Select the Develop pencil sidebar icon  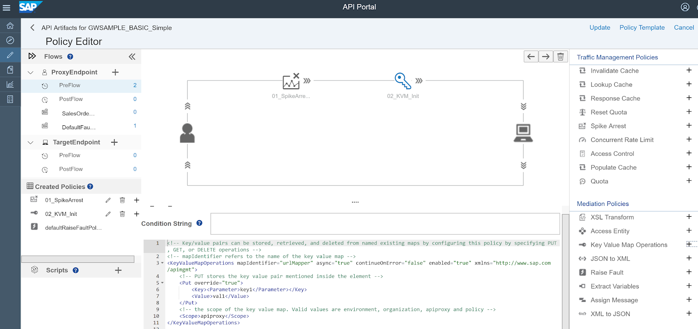(x=10, y=55)
